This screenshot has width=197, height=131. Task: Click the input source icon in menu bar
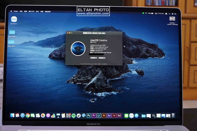(166, 14)
